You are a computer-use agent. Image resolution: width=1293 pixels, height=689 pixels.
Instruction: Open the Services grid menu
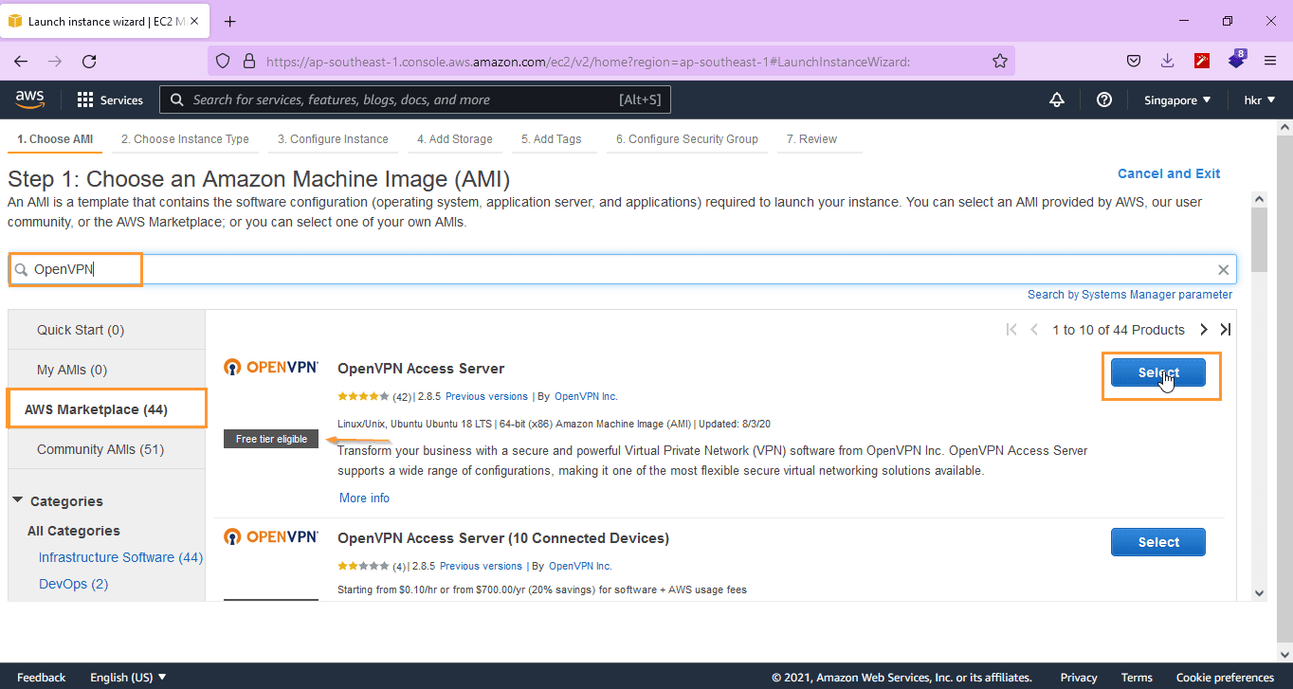point(110,100)
